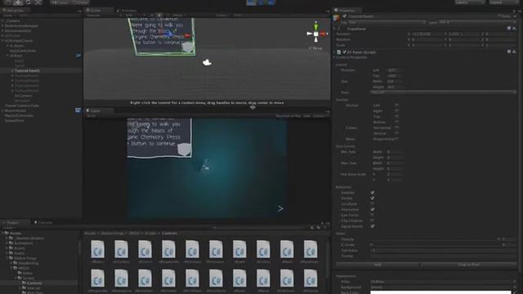Image resolution: width=523 pixels, height=294 pixels.
Task: Enable the Clip Children checkbox
Action: [x=373, y=220]
